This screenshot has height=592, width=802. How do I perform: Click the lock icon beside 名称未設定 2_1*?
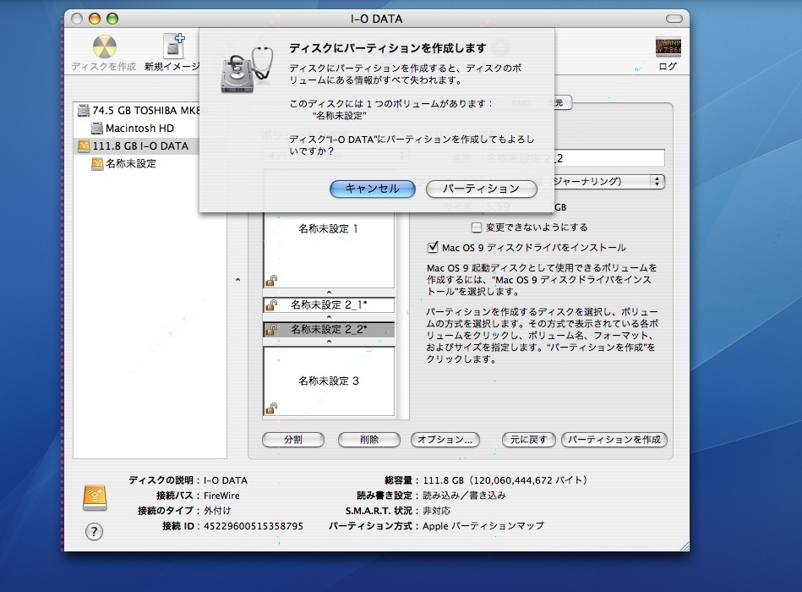[x=271, y=305]
